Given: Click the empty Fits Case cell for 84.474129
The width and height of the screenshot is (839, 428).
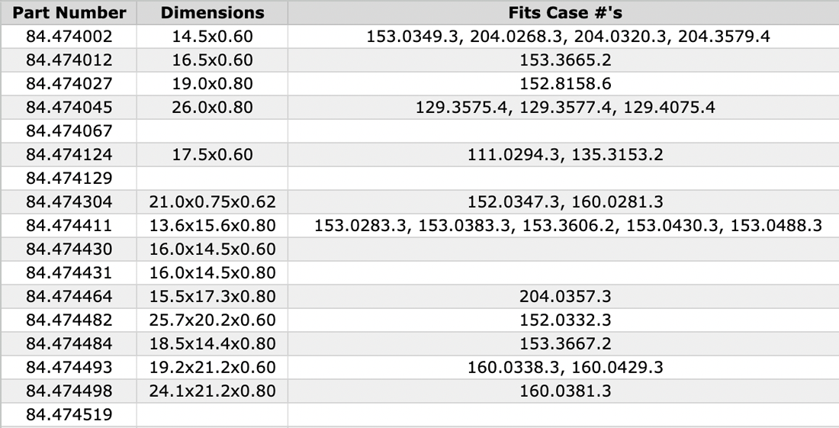Looking at the screenshot, I should point(564,179).
